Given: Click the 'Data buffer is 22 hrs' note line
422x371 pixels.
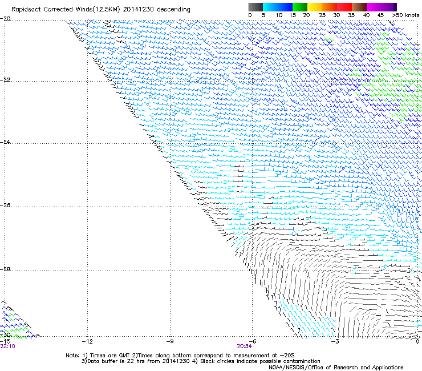Looking at the screenshot, I should pyautogui.click(x=201, y=361).
